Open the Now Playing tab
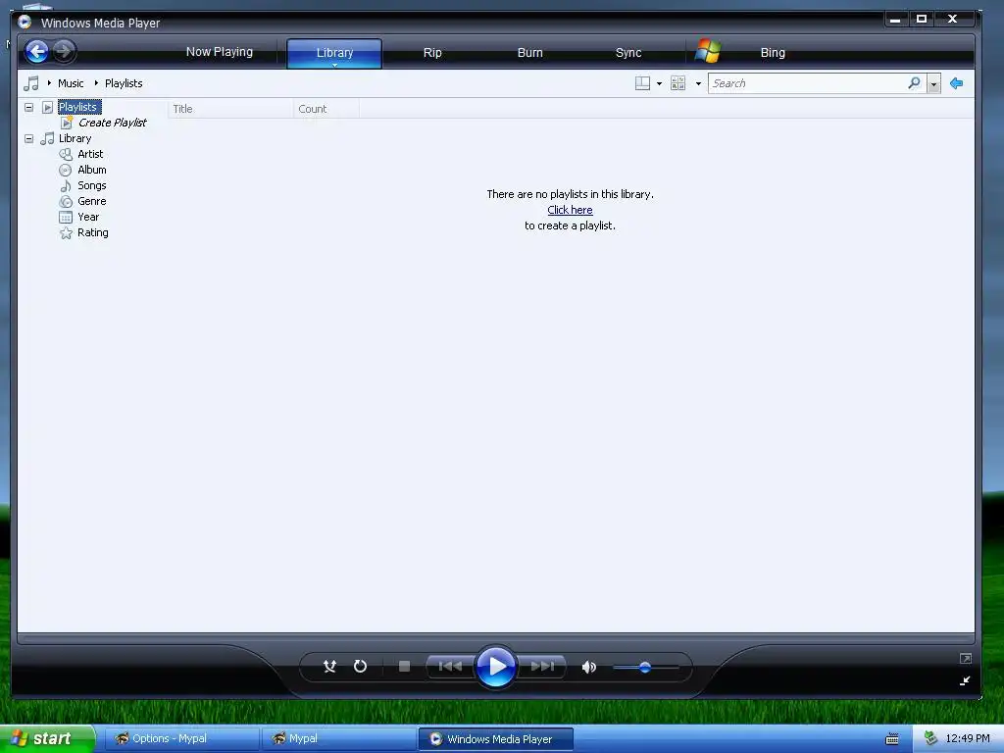Screen dimensions: 1004x753 click(x=219, y=52)
